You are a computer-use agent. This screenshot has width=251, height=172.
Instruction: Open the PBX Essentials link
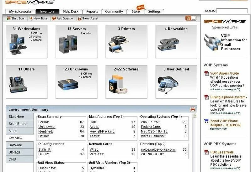pyautogui.click(x=222, y=152)
